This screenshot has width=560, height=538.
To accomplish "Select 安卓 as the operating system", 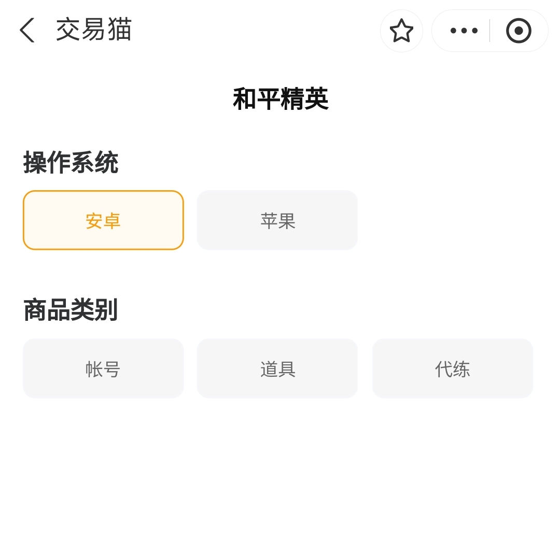I will 103,220.
